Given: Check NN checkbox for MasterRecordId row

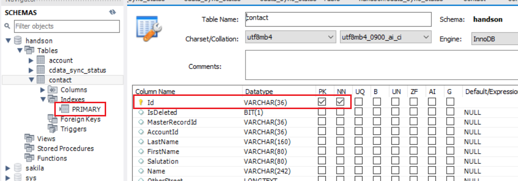Looking at the screenshot, I should click(340, 122).
